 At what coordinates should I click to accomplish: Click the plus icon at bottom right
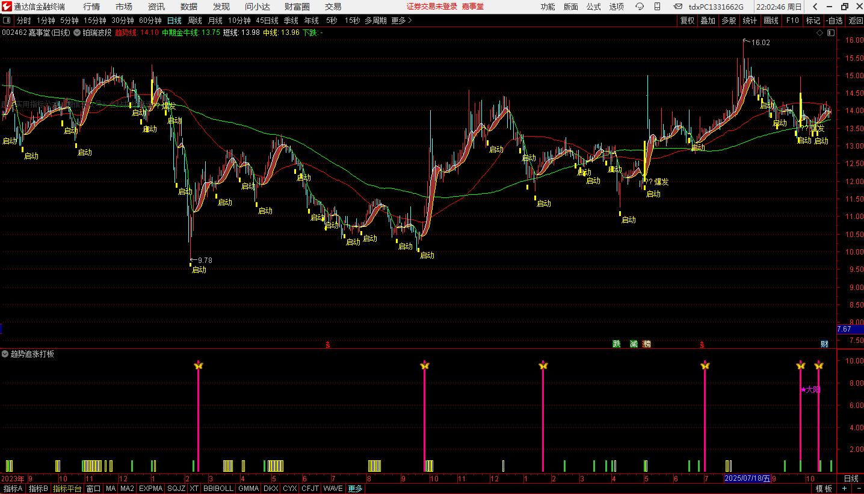[844, 489]
